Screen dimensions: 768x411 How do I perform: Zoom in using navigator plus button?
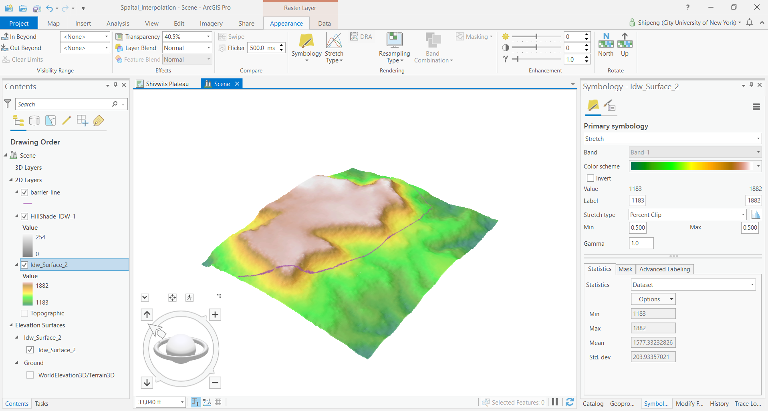point(215,315)
